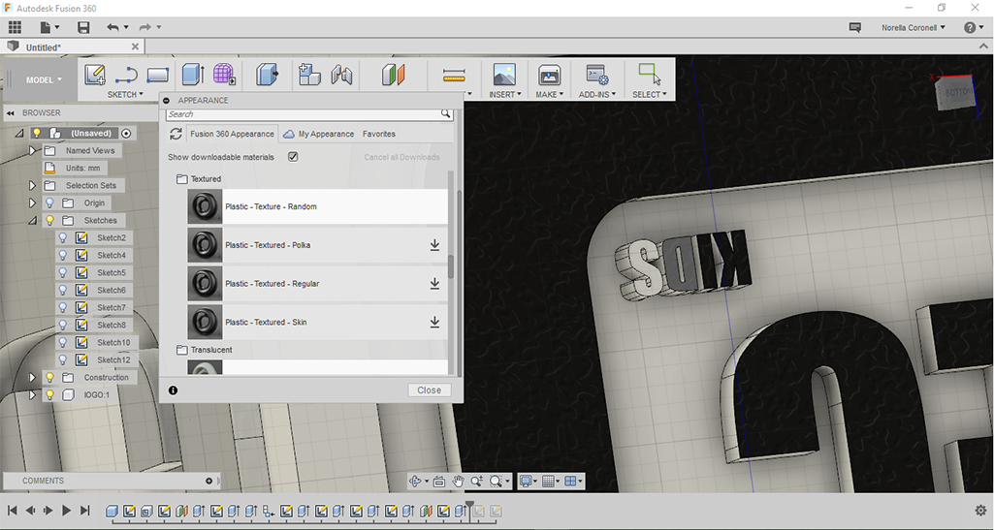Open the MODEL workspace dropdown
This screenshot has width=994, height=530.
[44, 79]
